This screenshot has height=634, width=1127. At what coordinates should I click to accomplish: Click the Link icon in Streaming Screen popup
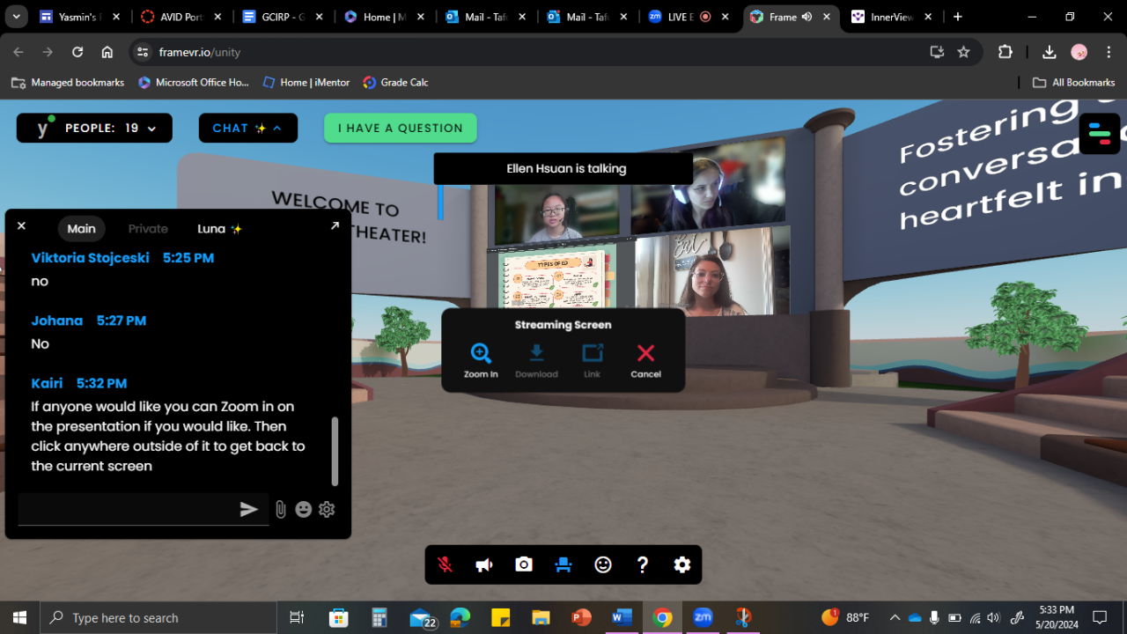[x=593, y=360]
